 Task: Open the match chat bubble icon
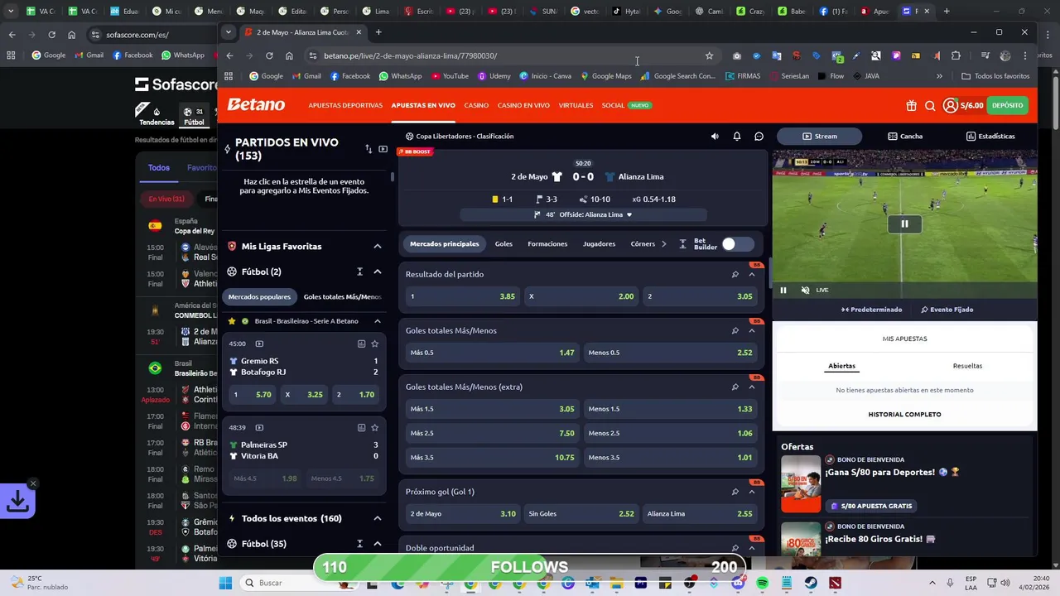pos(759,136)
